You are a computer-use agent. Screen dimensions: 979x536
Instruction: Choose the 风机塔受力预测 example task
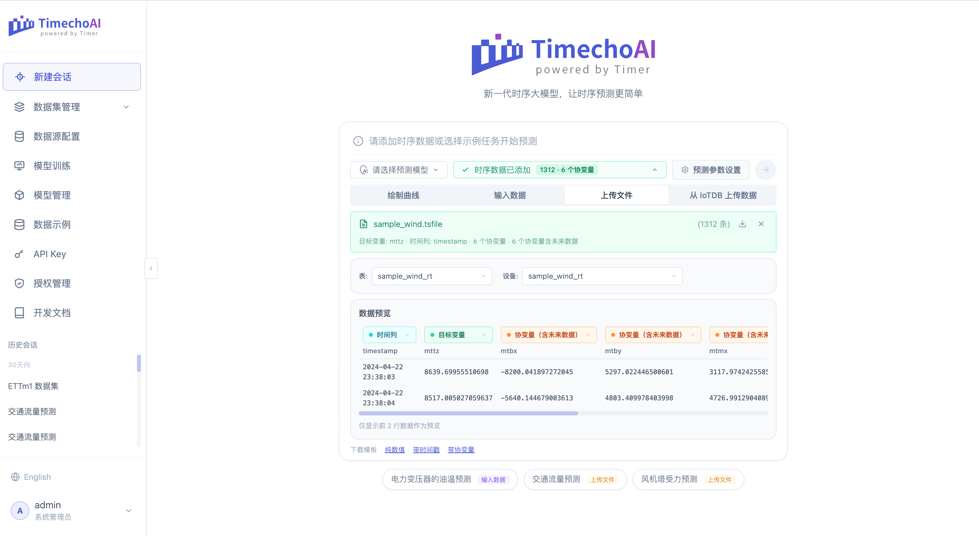coord(688,479)
